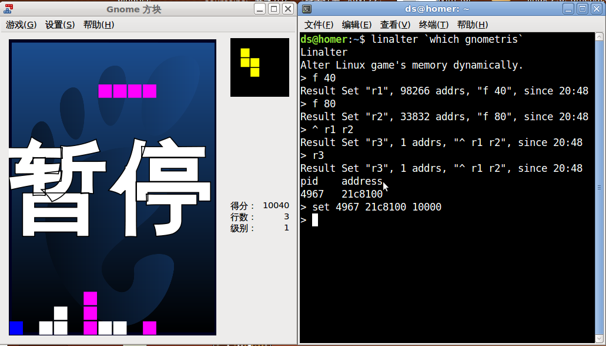Click the ds@homer: ~ terminal title text

click(x=437, y=9)
